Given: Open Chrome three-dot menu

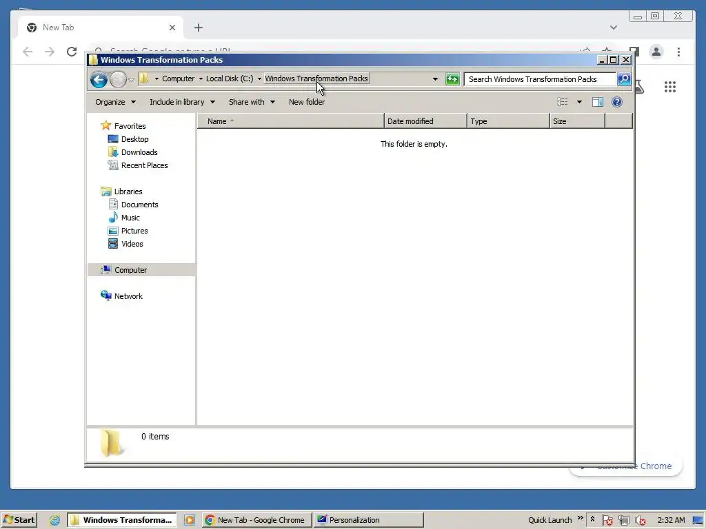Looking at the screenshot, I should coord(678,52).
